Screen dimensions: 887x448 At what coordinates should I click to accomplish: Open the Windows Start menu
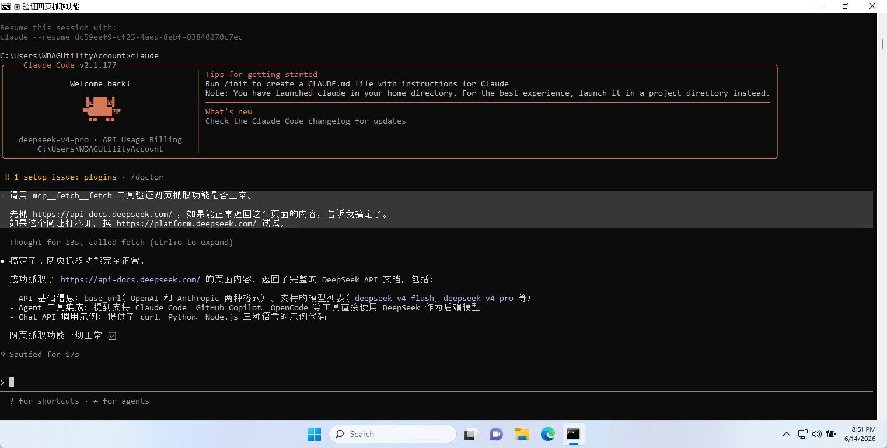pyautogui.click(x=314, y=434)
